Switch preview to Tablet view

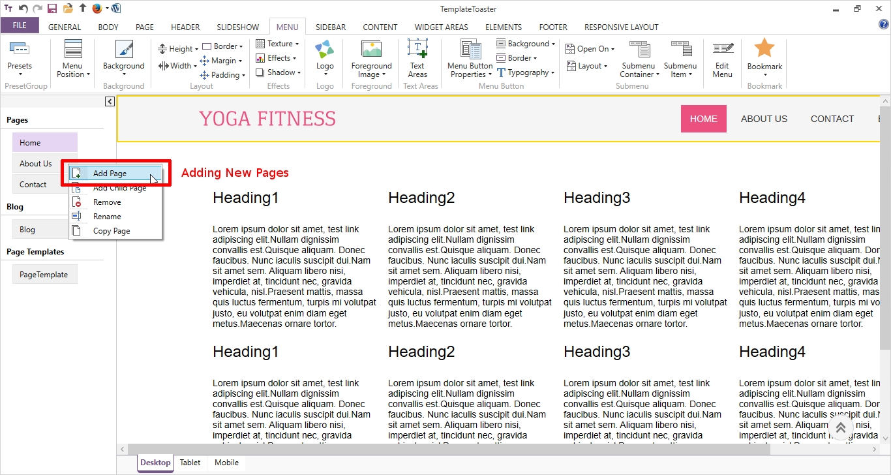(x=190, y=463)
